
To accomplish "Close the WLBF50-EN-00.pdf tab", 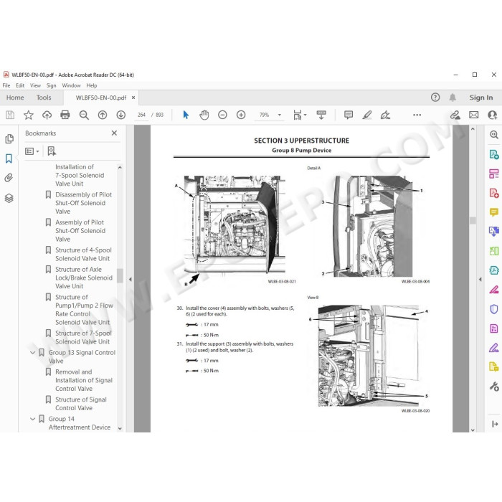I will (x=133, y=98).
